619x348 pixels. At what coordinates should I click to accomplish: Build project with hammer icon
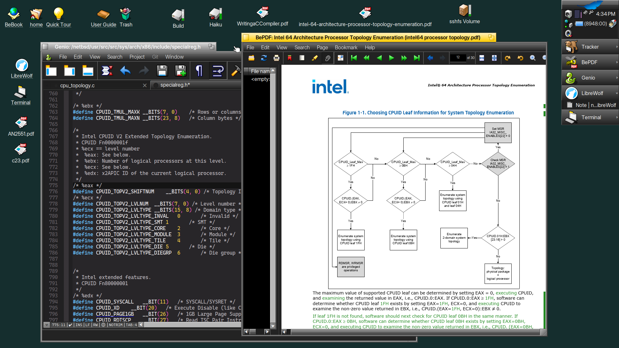pyautogui.click(x=236, y=71)
